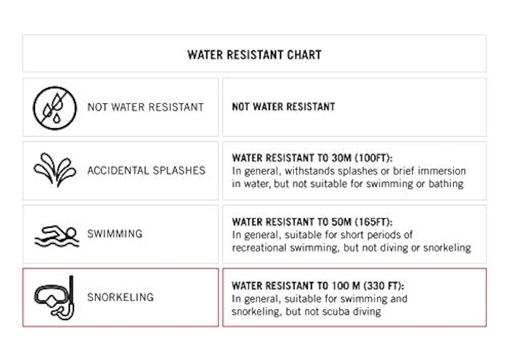
Task: Click the "Water Resistant Chart" title
Action: pos(254,55)
